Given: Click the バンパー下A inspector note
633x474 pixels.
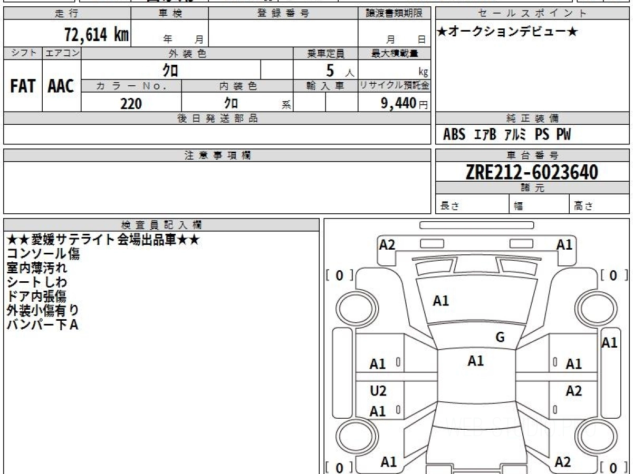Looking at the screenshot, I should click(42, 324).
